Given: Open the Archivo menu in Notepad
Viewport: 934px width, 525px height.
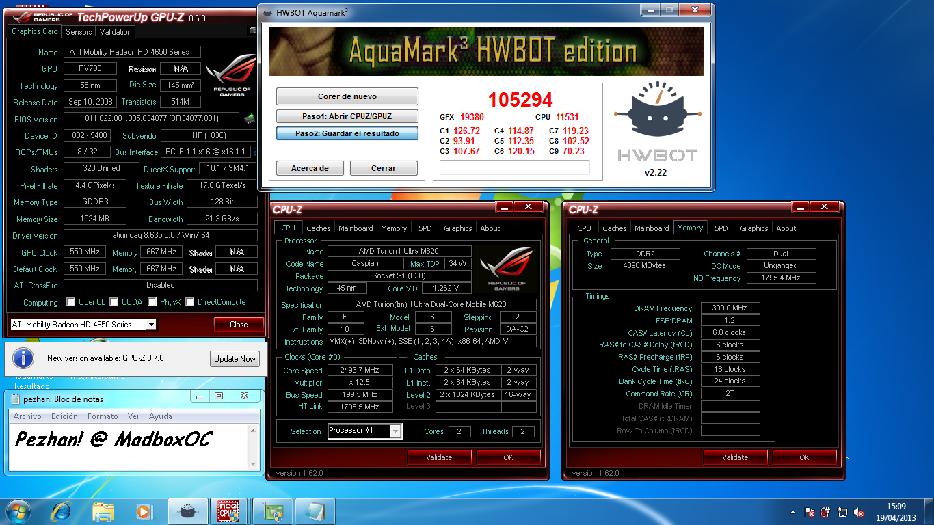Looking at the screenshot, I should [x=27, y=416].
